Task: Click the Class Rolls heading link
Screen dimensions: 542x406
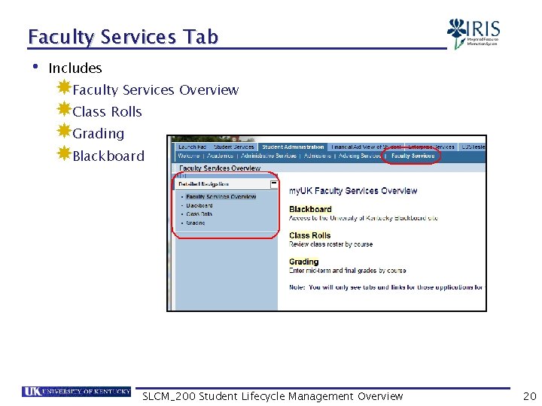Action: (309, 235)
